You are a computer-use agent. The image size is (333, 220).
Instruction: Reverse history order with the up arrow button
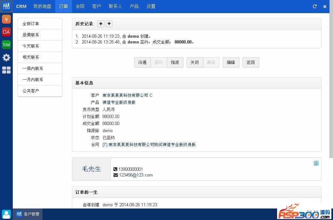click(x=101, y=24)
